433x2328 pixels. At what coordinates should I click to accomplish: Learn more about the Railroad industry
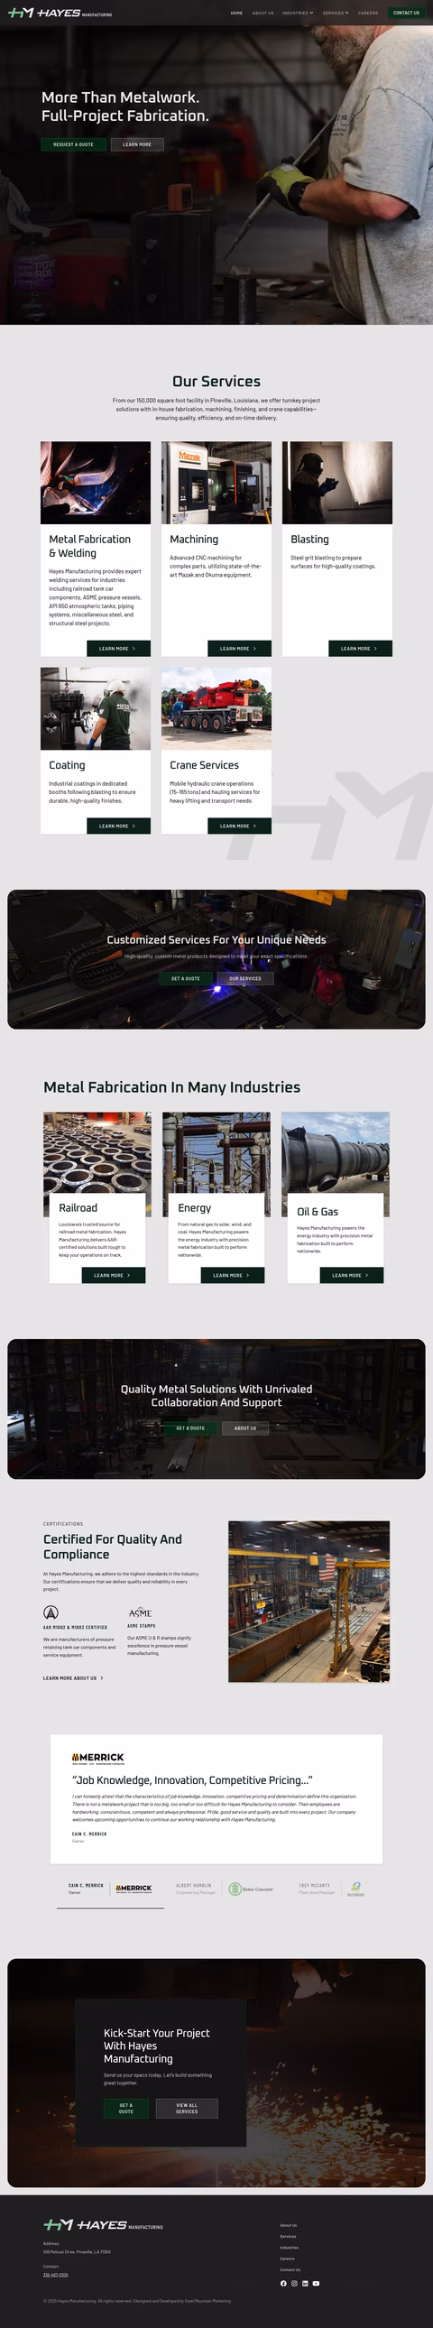[114, 1275]
